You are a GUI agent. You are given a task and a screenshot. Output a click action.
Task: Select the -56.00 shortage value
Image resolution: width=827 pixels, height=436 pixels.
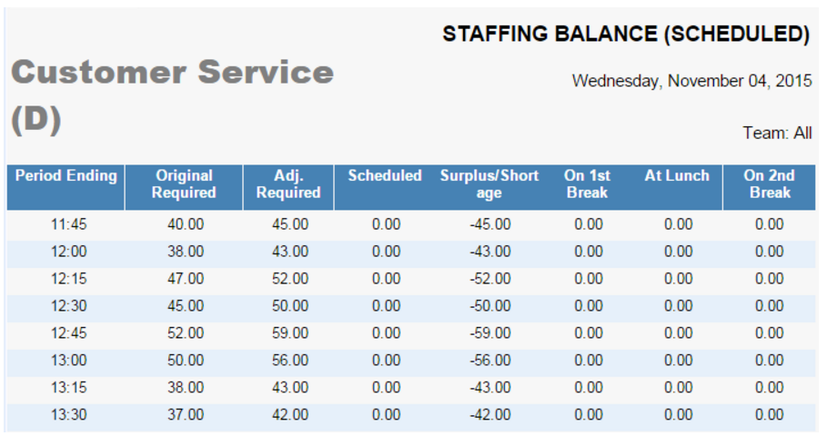coord(490,361)
